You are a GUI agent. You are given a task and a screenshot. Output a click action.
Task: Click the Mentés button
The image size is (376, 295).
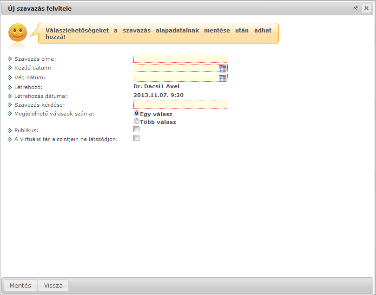point(20,285)
